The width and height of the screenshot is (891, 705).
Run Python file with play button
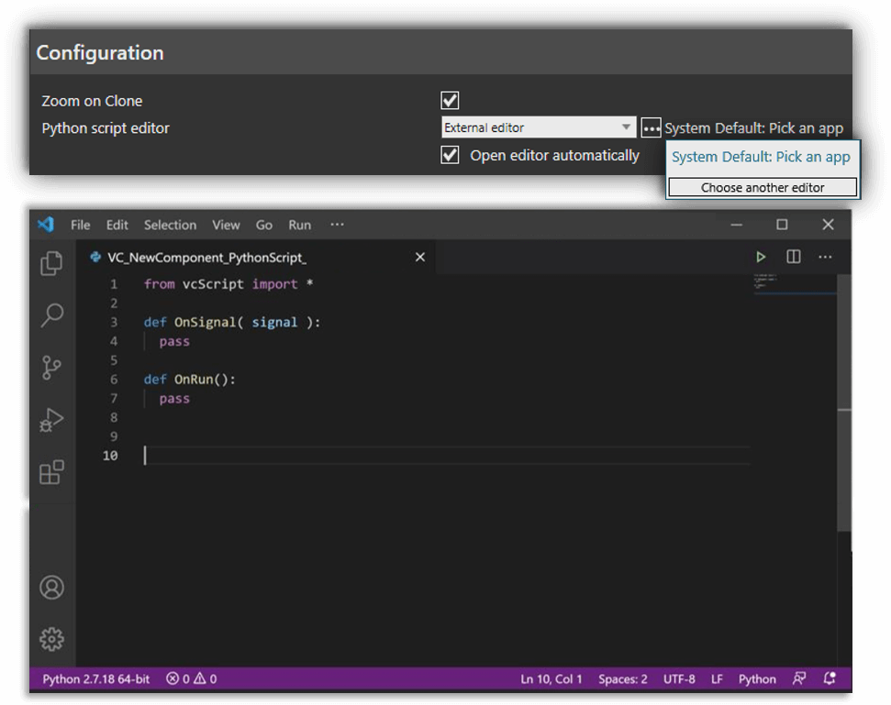761,257
